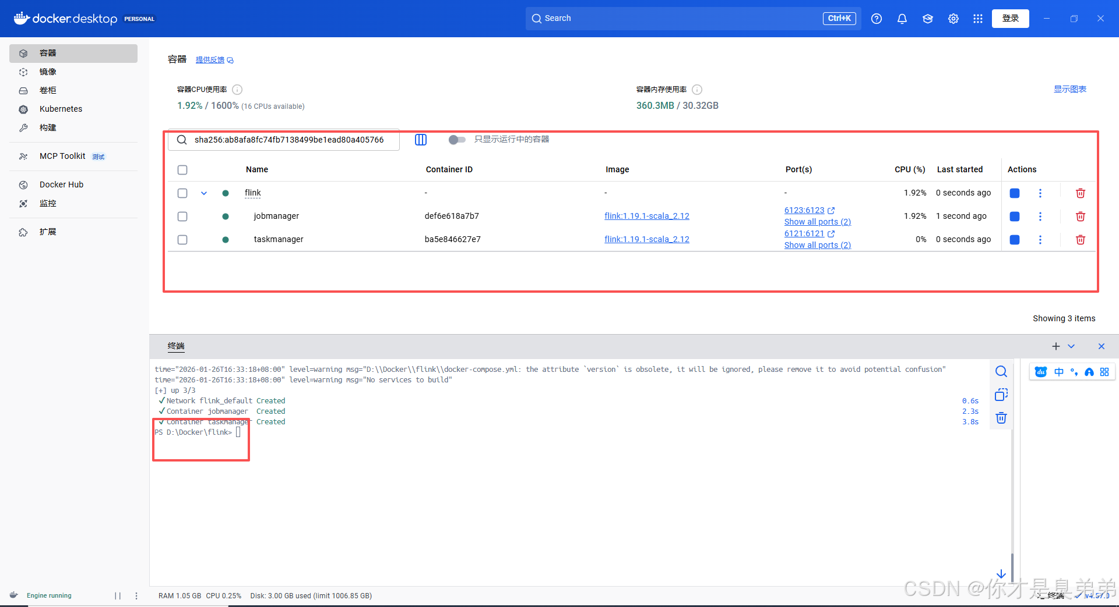Check the taskmanager row checkbox
Viewport: 1119px width, 607px height.
click(182, 240)
